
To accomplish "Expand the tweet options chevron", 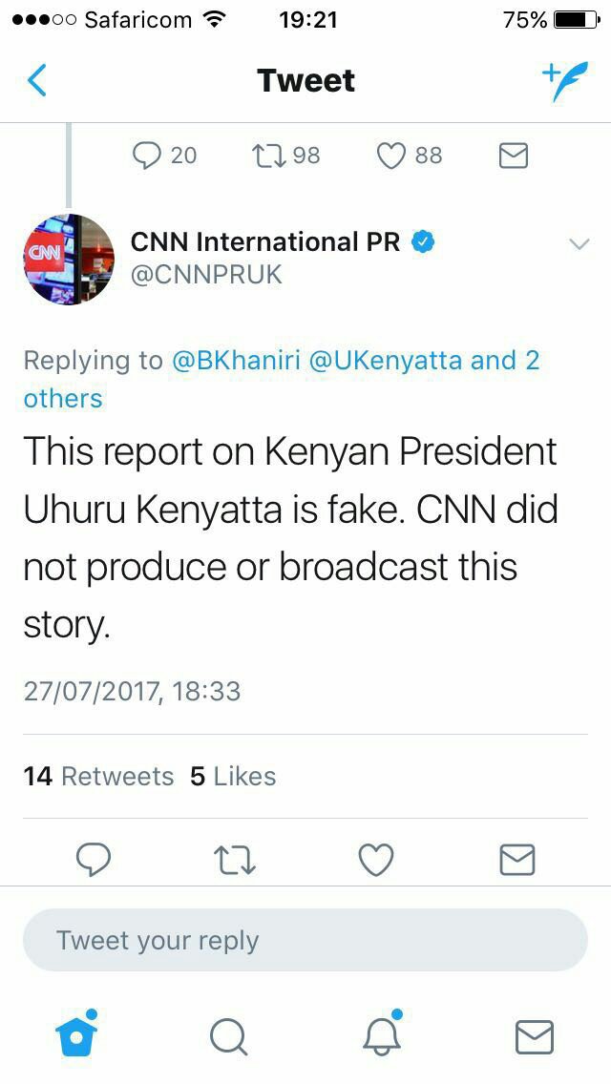I will click(579, 244).
